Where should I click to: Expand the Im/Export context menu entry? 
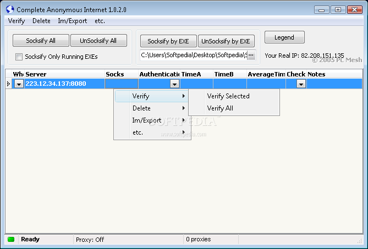(x=152, y=120)
